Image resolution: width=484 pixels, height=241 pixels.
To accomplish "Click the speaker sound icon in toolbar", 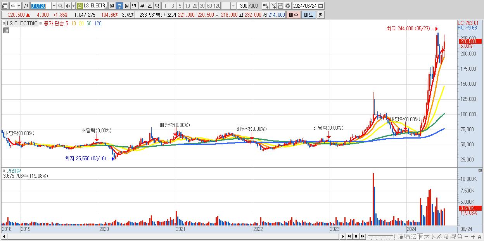I will (68, 6).
